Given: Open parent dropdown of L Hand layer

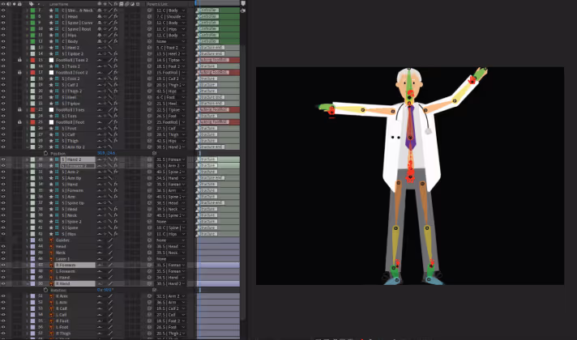Looking at the screenshot, I should 171,278.
